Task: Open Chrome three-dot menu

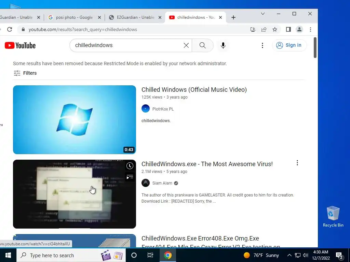Action: pyautogui.click(x=310, y=29)
